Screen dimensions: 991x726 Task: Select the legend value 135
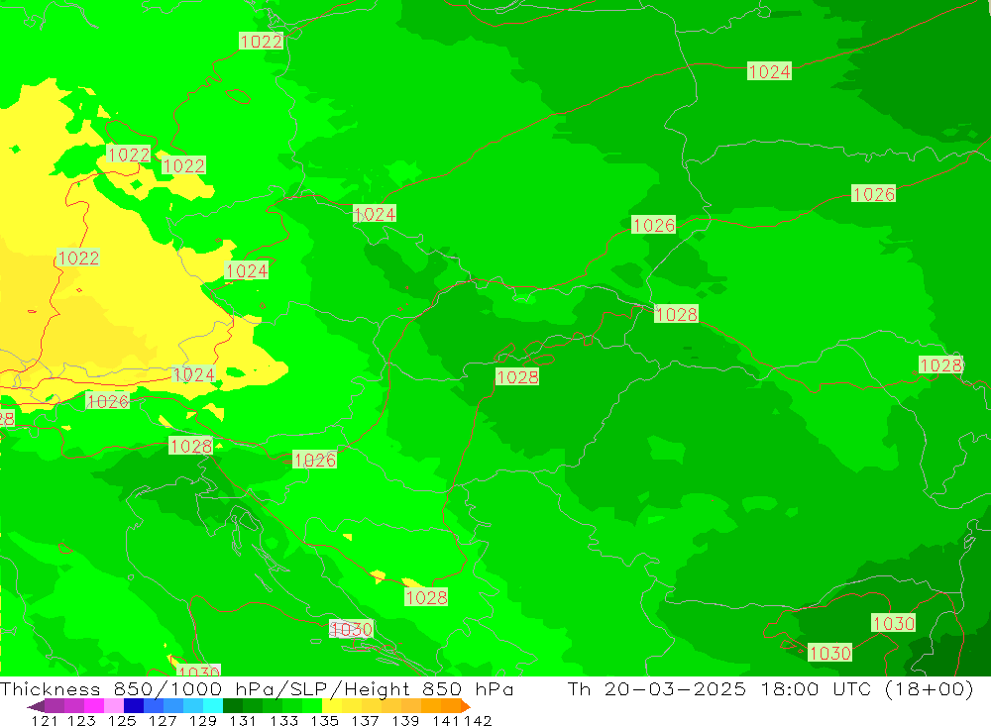324,720
